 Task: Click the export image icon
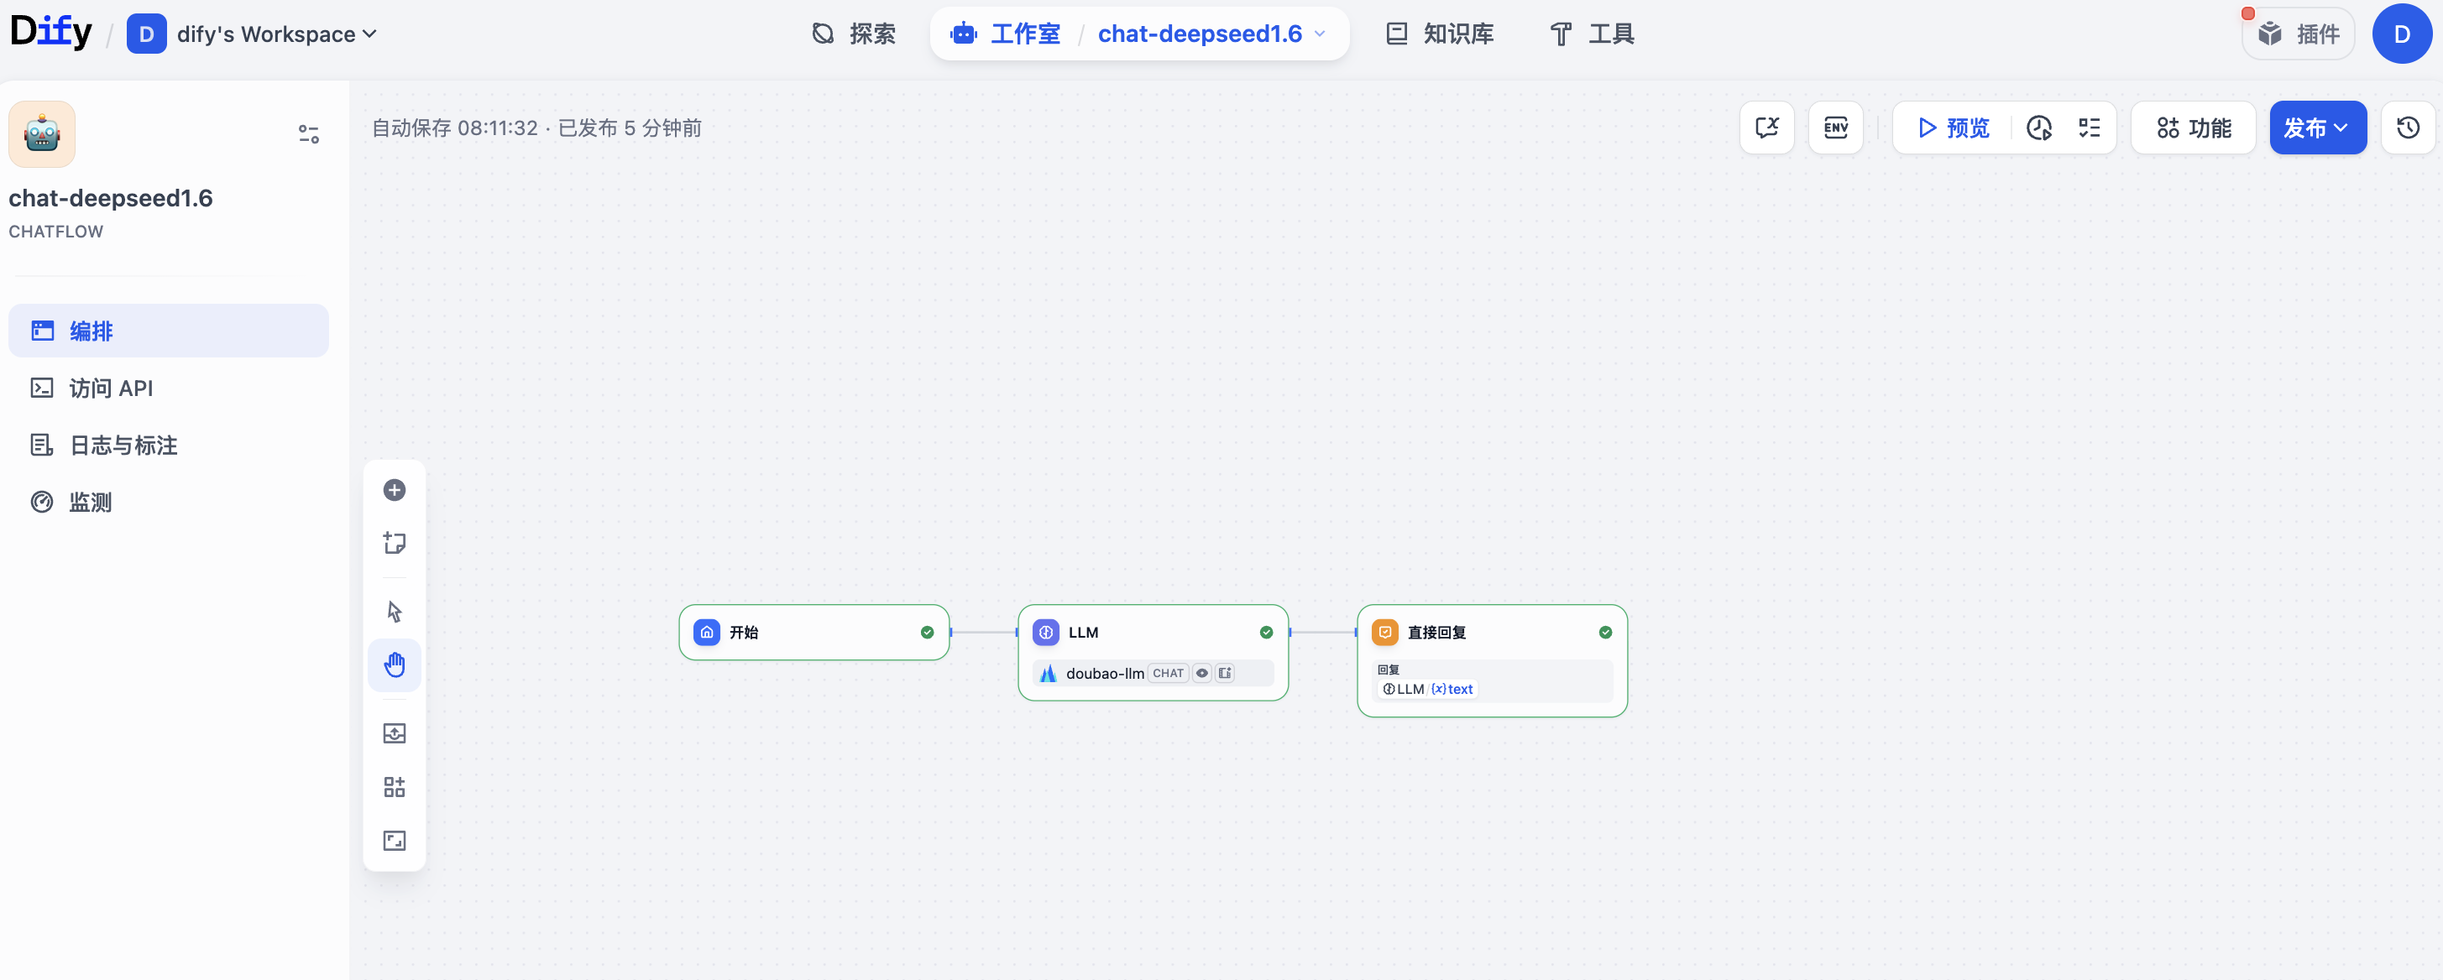coord(395,733)
